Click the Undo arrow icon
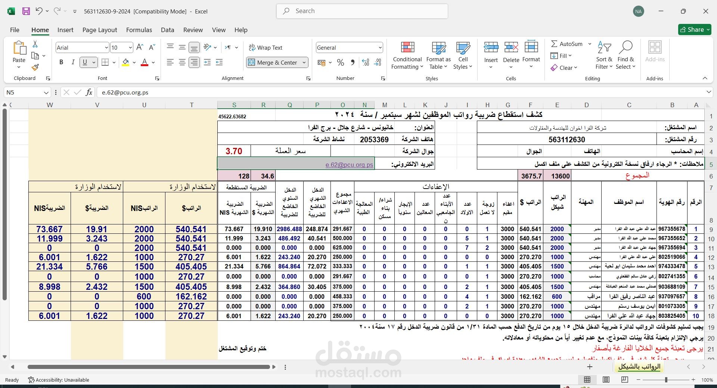Screen dimensions: 717x388 pyautogui.click(x=39, y=11)
